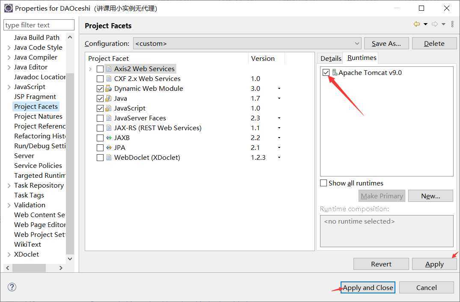
Task: Click Dynamic Web Module facet icon
Action: click(x=109, y=88)
